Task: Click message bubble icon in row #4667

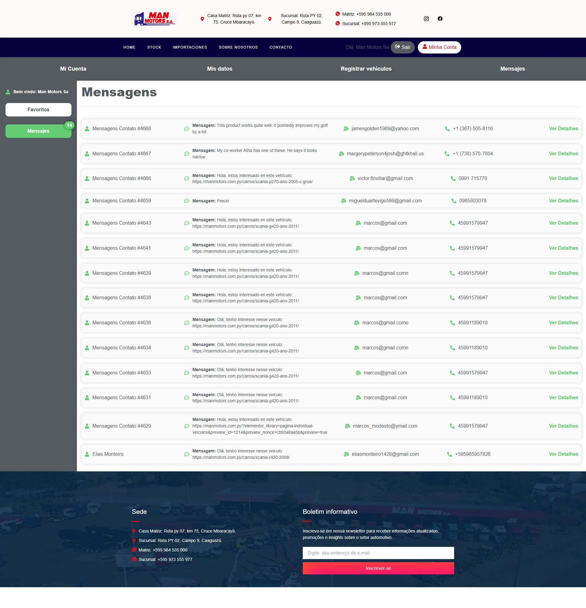Action: click(x=186, y=153)
